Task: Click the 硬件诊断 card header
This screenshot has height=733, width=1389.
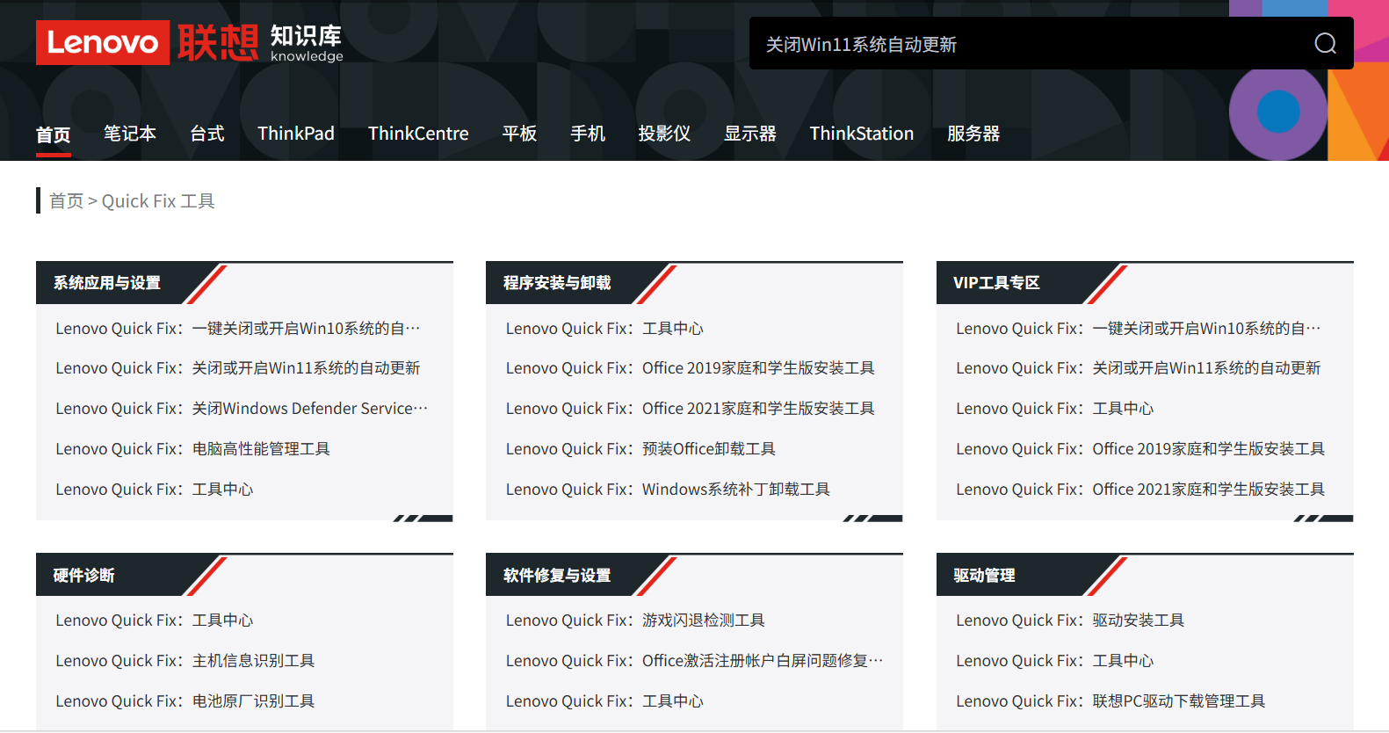Action: (x=84, y=576)
